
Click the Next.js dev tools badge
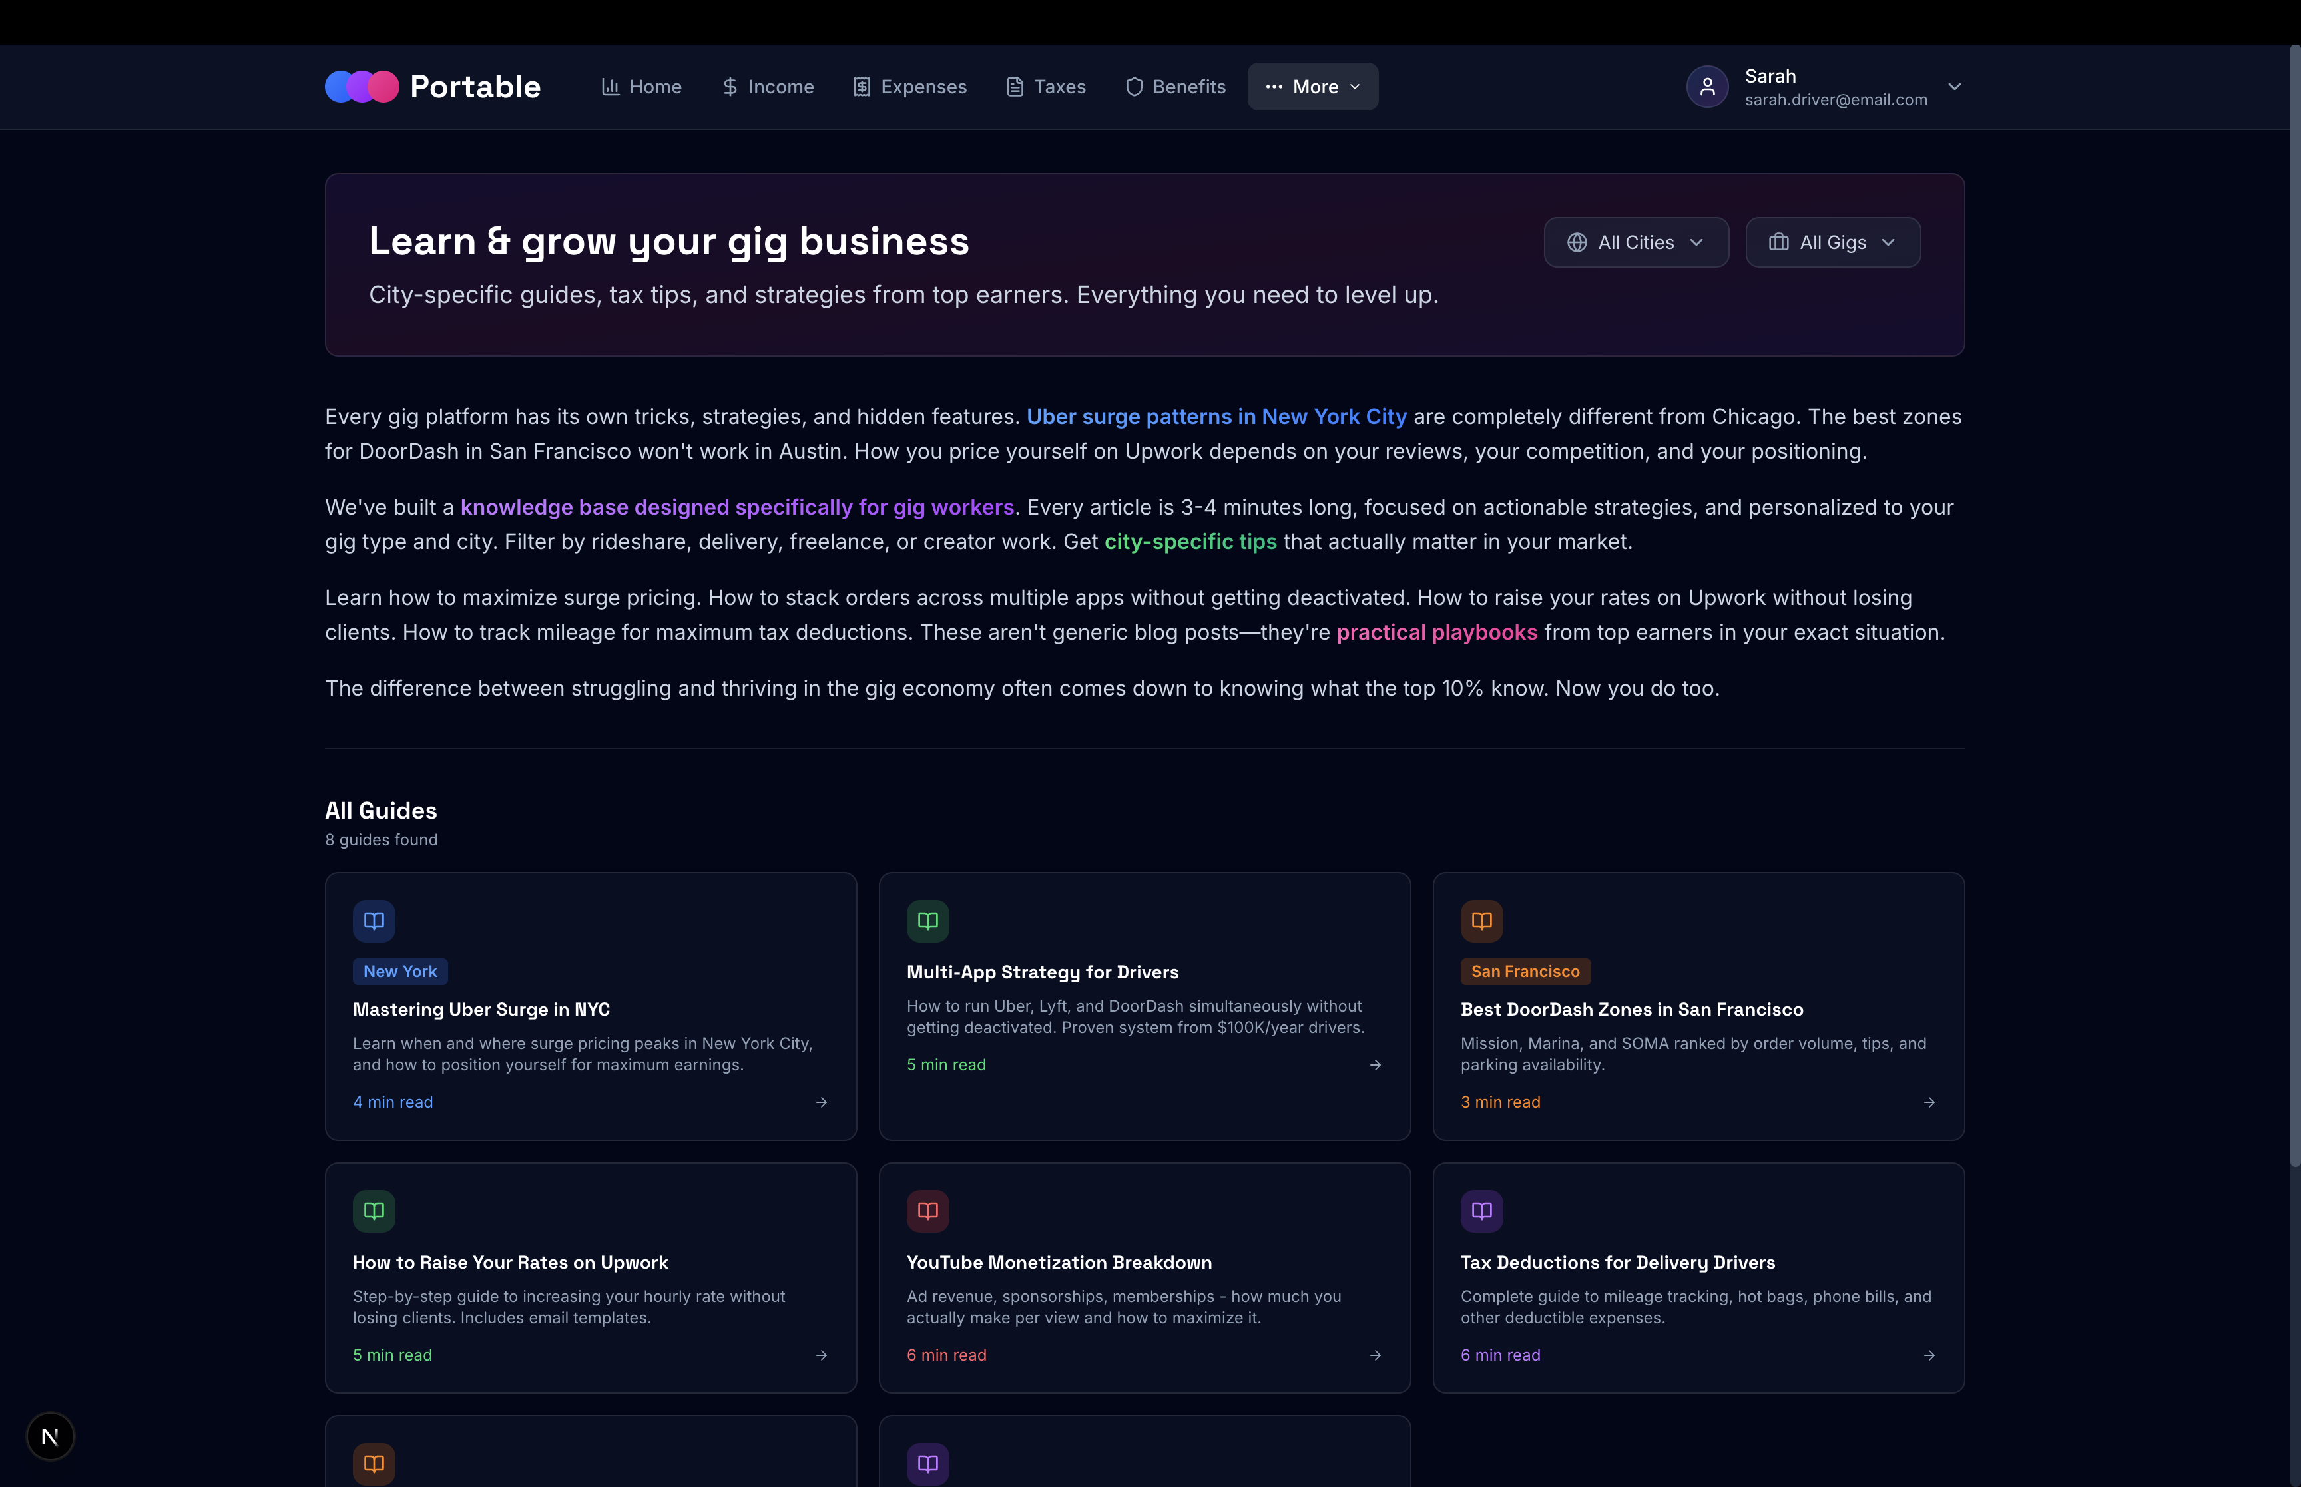pos(50,1436)
